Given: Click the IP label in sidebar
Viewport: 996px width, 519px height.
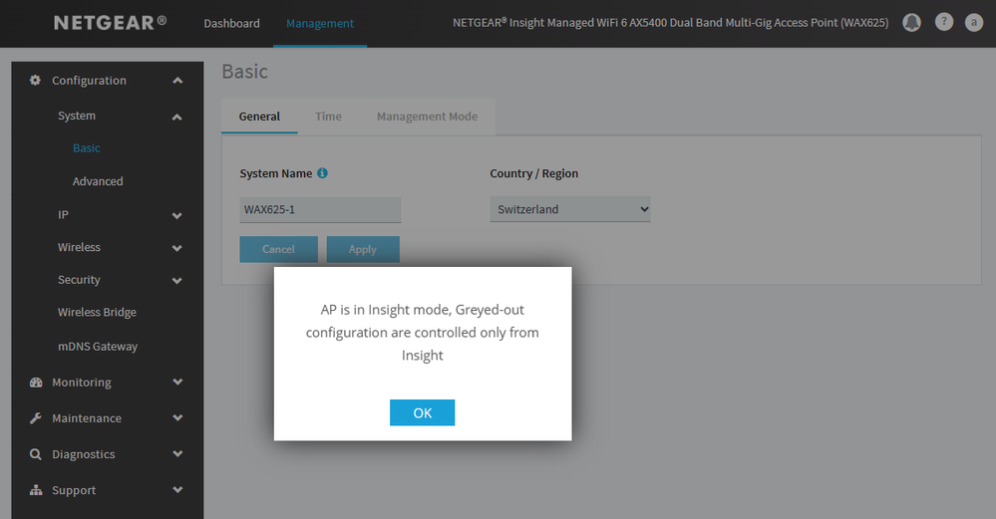Looking at the screenshot, I should pos(63,214).
